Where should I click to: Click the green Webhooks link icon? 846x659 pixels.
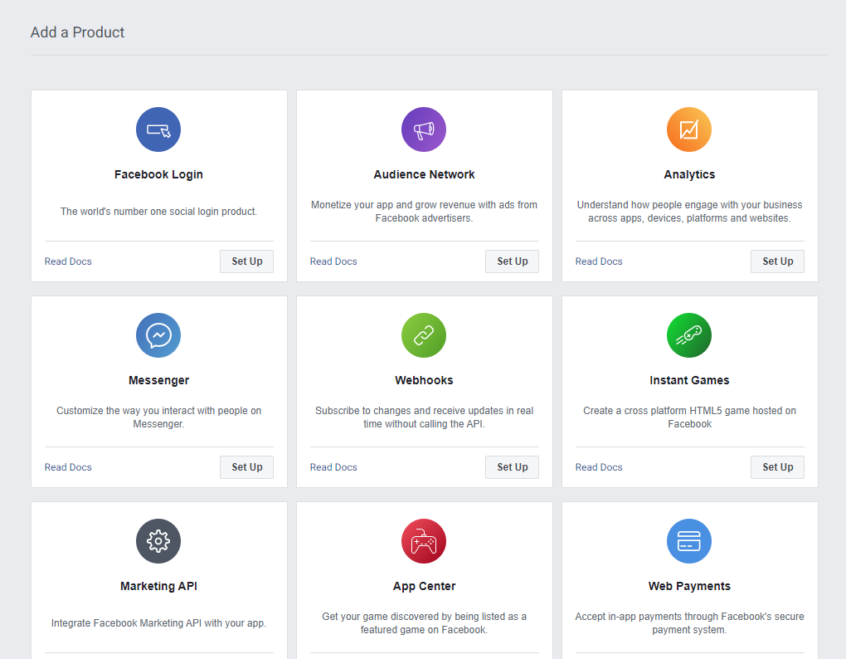pos(424,335)
